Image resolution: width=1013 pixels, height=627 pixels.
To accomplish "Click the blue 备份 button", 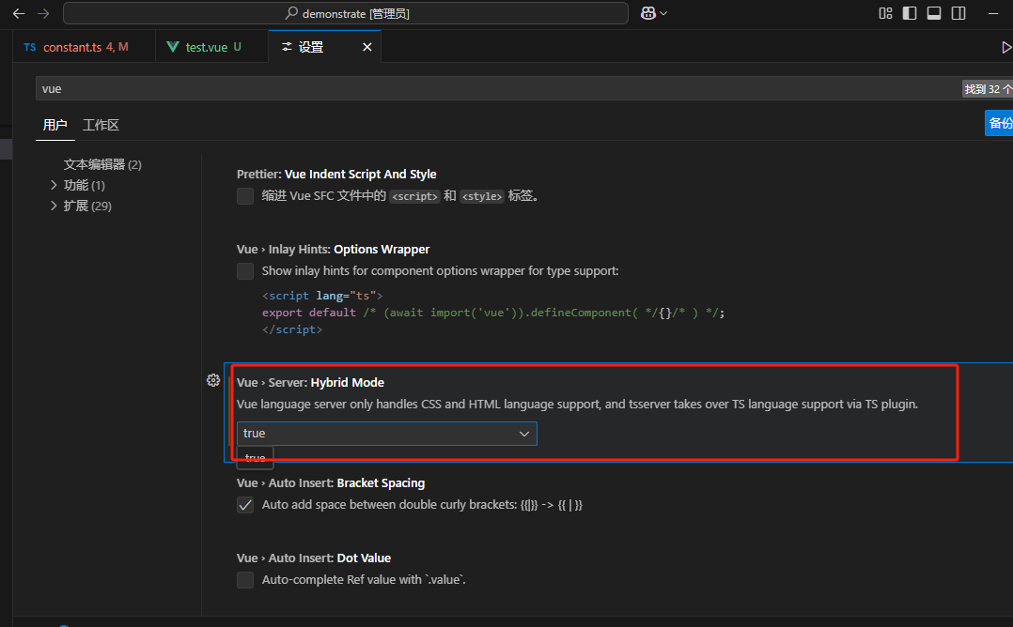I will [x=999, y=123].
